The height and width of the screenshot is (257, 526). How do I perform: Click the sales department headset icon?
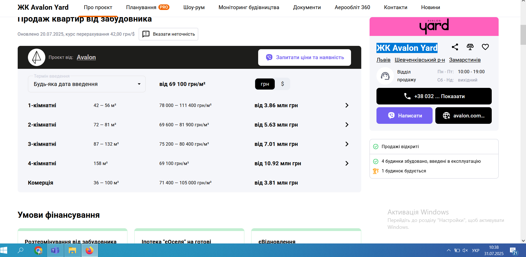(385, 76)
